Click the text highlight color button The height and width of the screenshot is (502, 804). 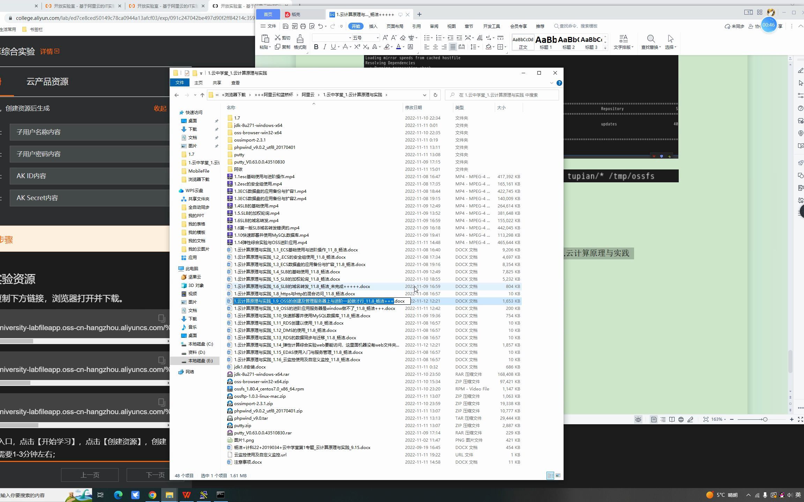click(x=387, y=47)
